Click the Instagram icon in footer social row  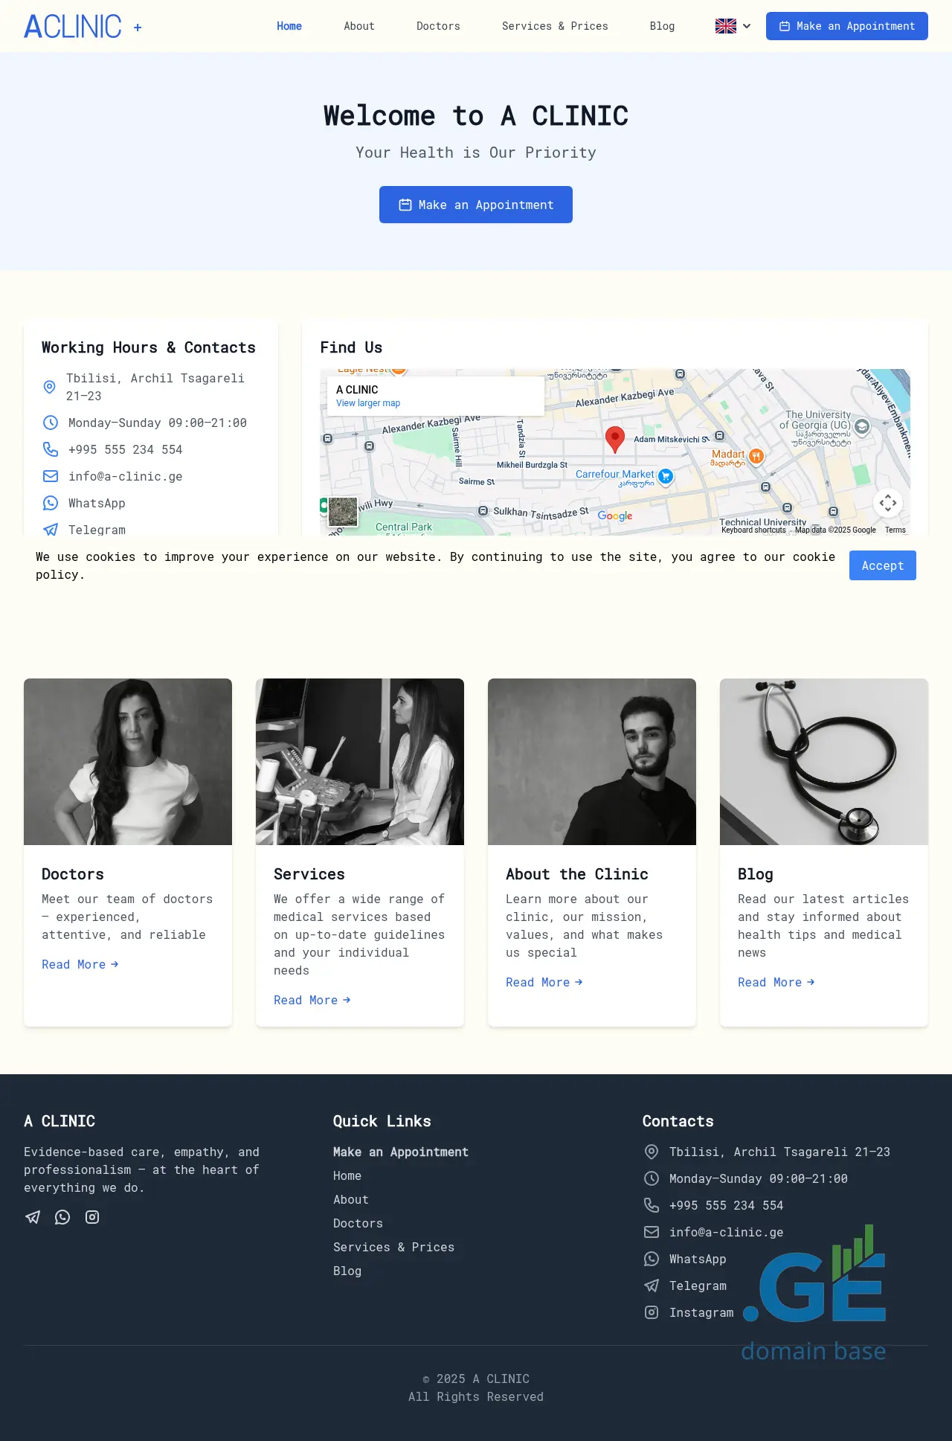[x=92, y=1217]
